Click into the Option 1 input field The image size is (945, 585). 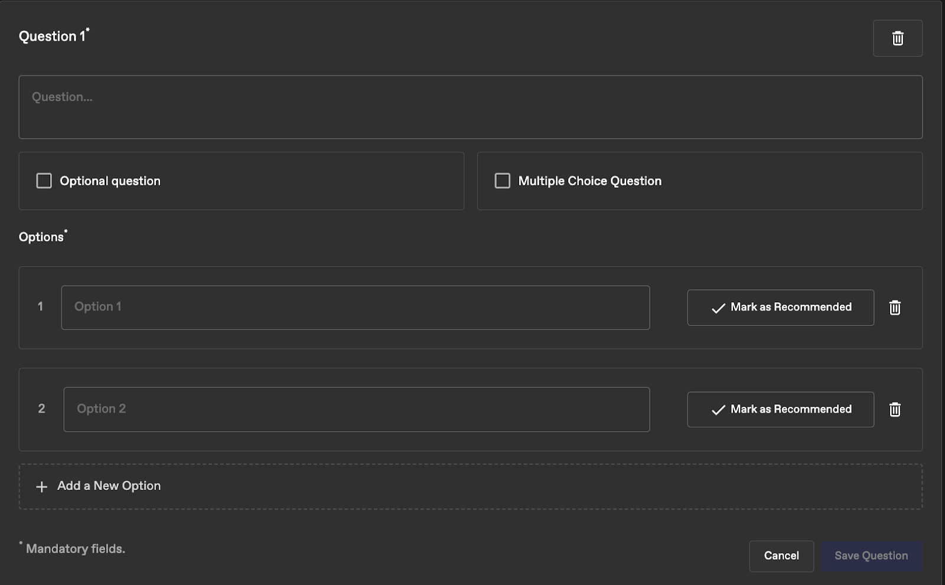355,308
